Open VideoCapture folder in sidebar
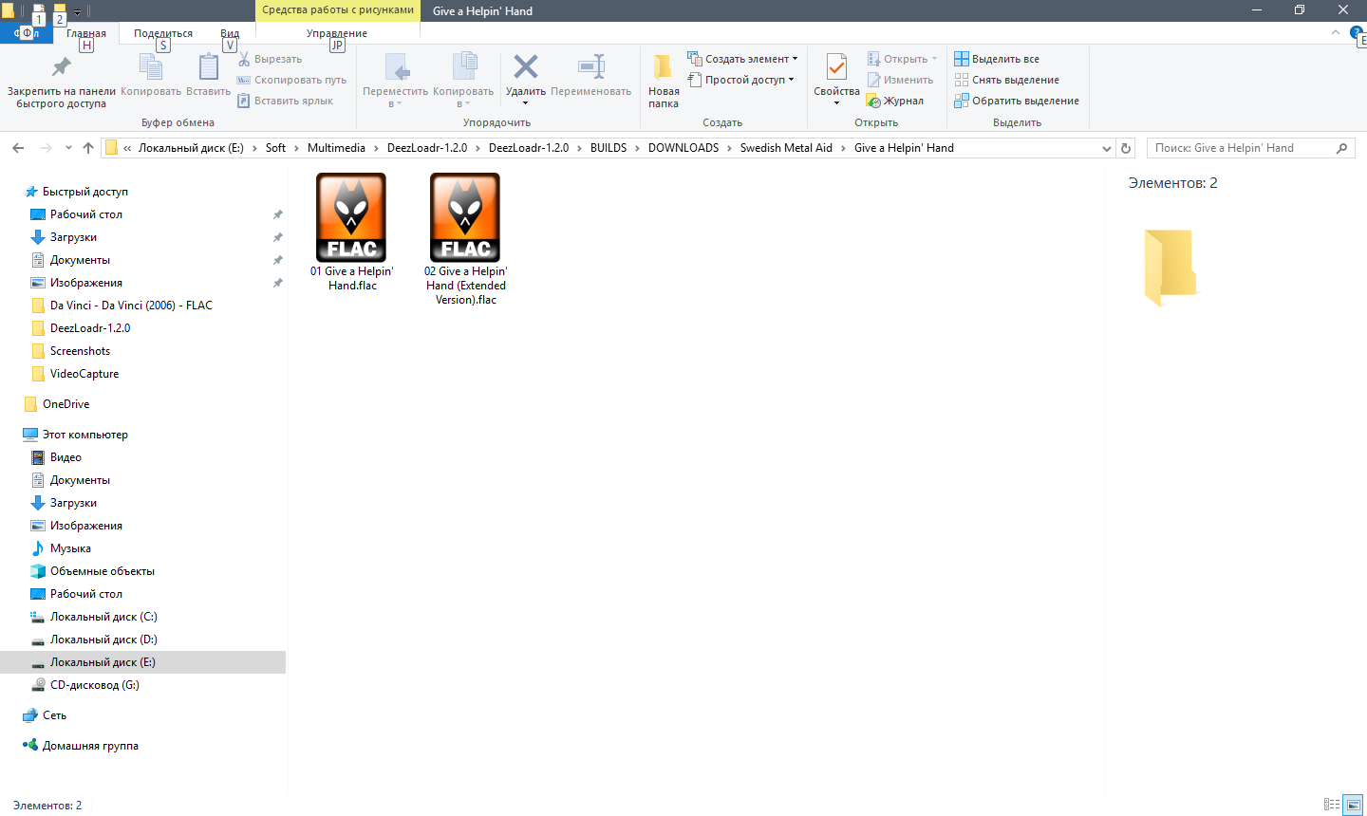 (x=84, y=374)
